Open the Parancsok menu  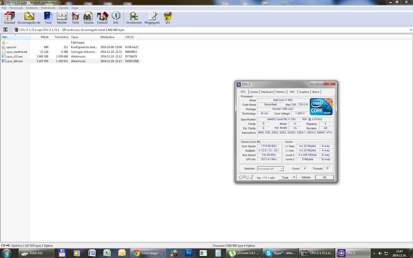16,8
